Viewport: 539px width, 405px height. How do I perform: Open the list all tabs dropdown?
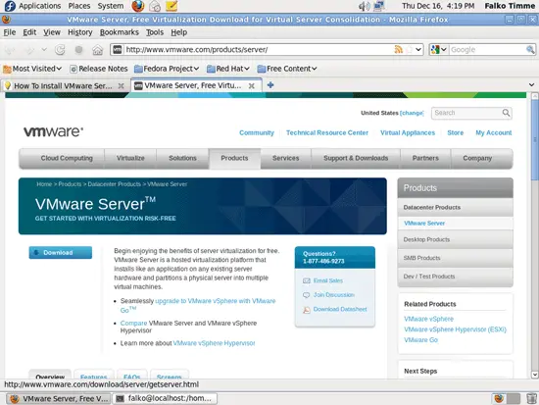[531, 85]
